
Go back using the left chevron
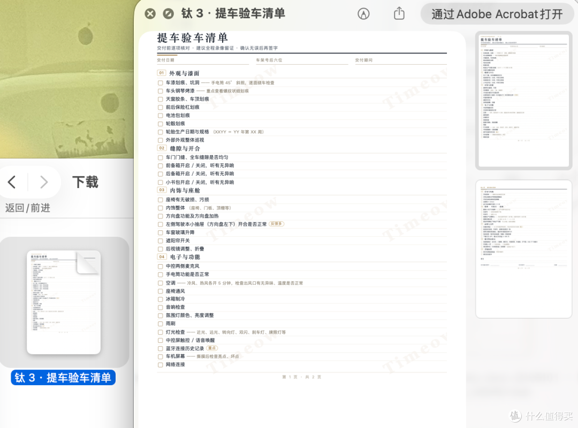click(x=12, y=182)
